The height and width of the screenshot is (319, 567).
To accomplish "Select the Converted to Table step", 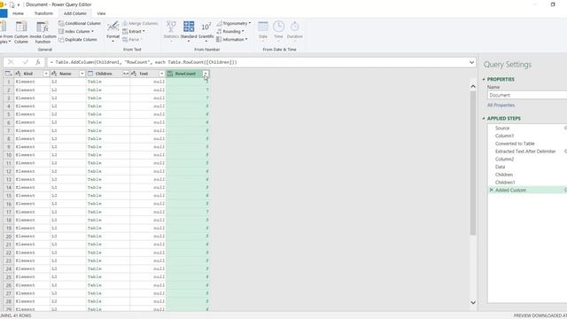I will pos(515,144).
